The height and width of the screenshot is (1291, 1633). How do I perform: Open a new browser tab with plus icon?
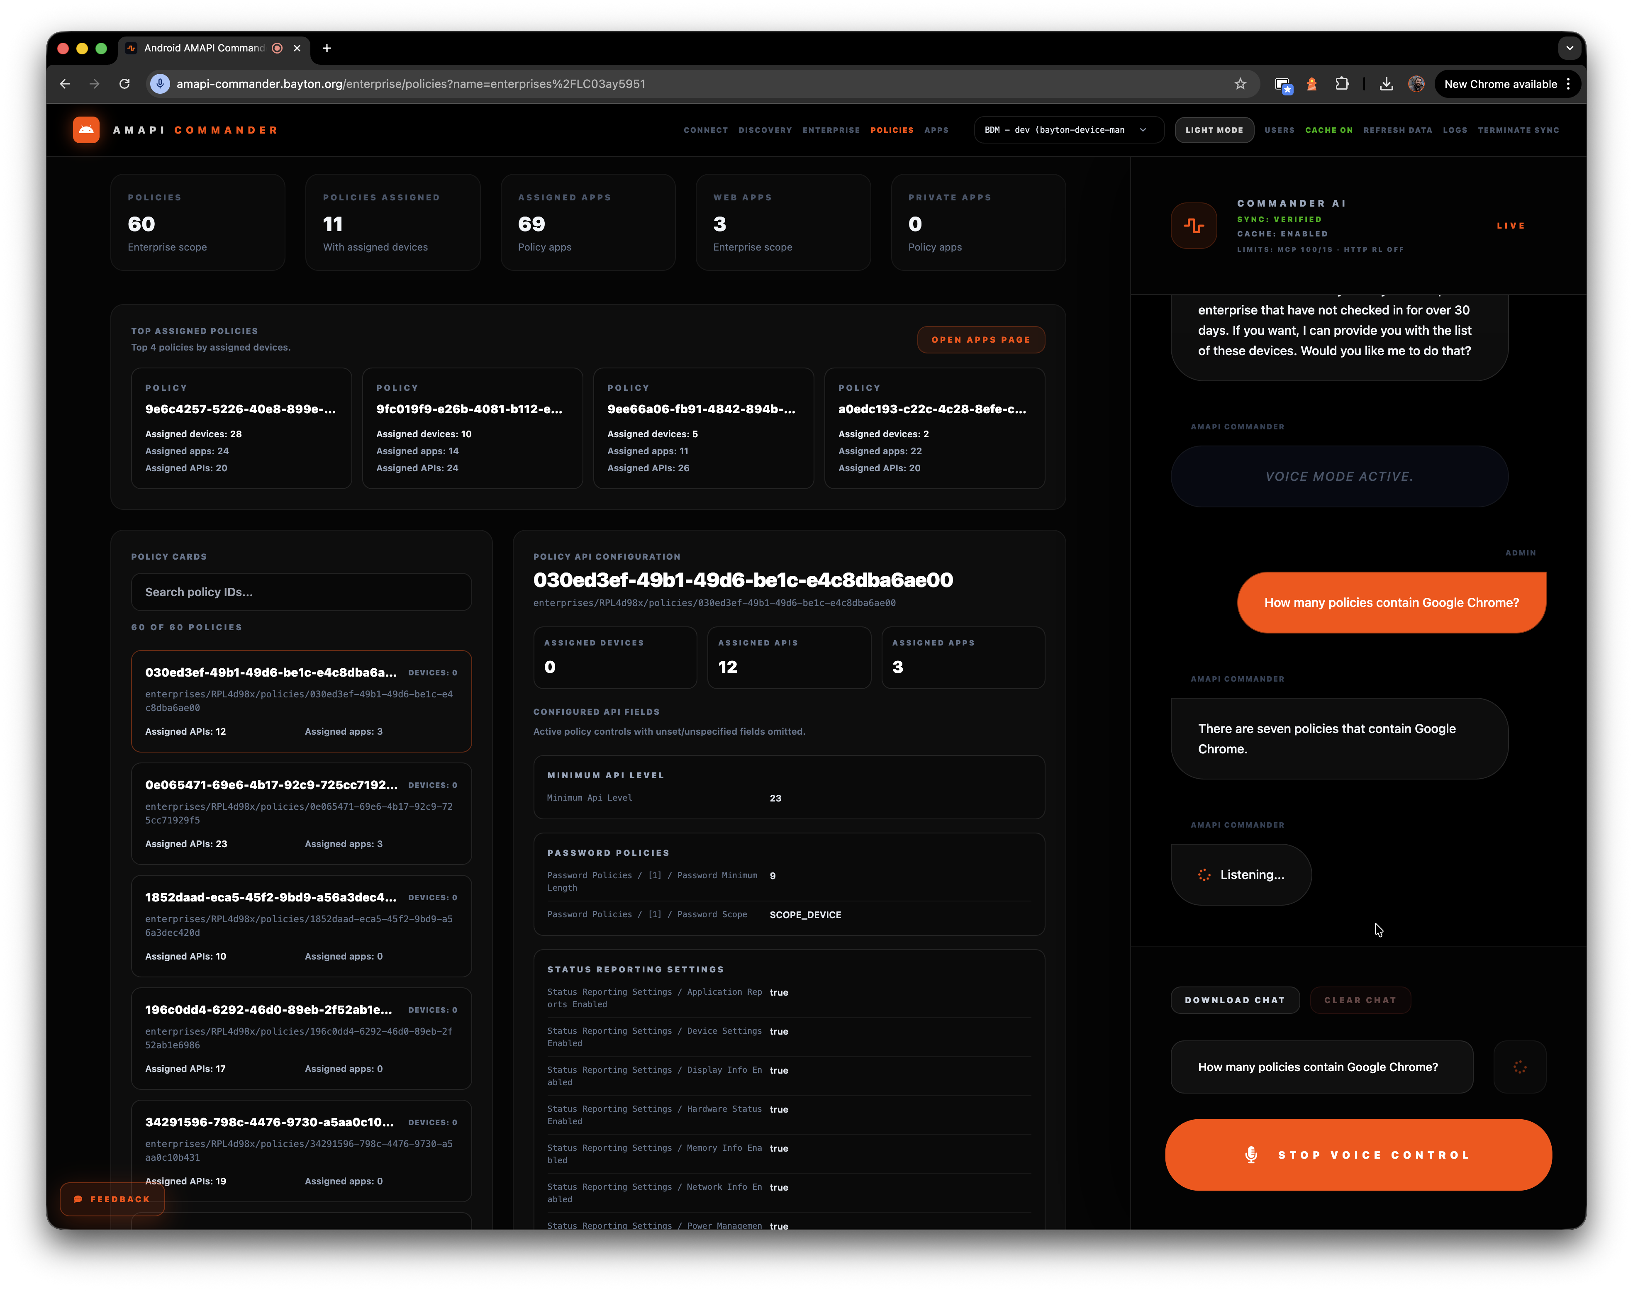(x=327, y=49)
